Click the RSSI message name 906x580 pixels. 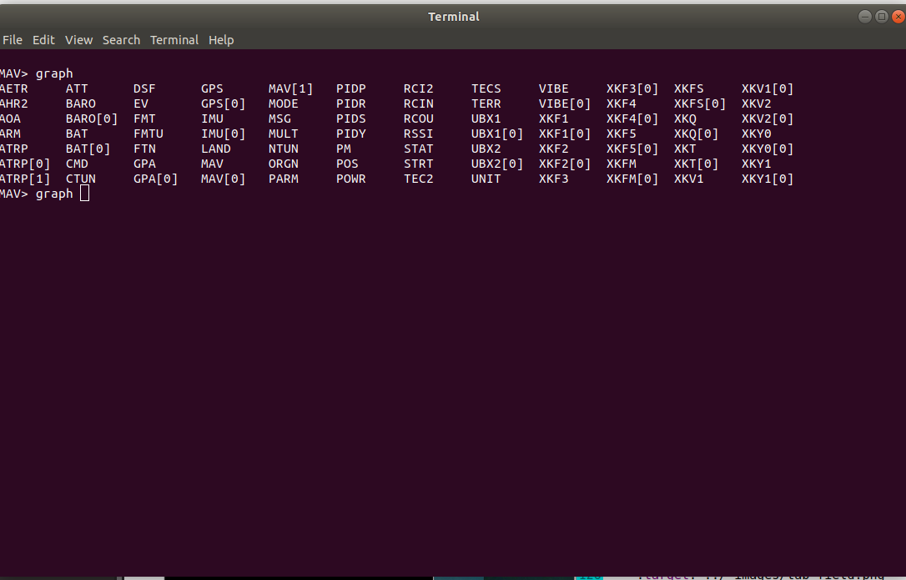point(418,134)
